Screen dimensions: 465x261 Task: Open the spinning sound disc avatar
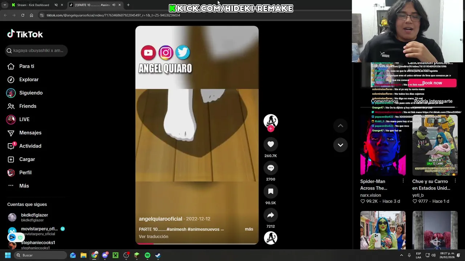pyautogui.click(x=271, y=238)
